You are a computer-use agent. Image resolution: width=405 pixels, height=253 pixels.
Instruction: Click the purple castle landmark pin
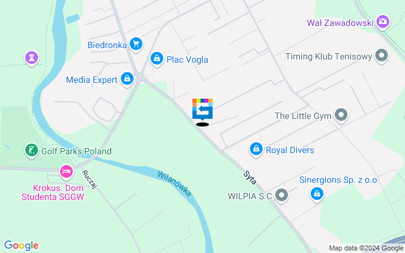(x=32, y=58)
